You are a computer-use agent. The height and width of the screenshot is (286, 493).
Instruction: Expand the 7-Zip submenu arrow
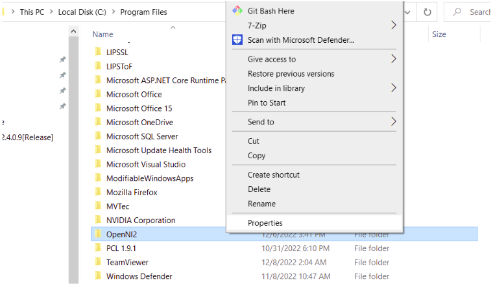[393, 25]
